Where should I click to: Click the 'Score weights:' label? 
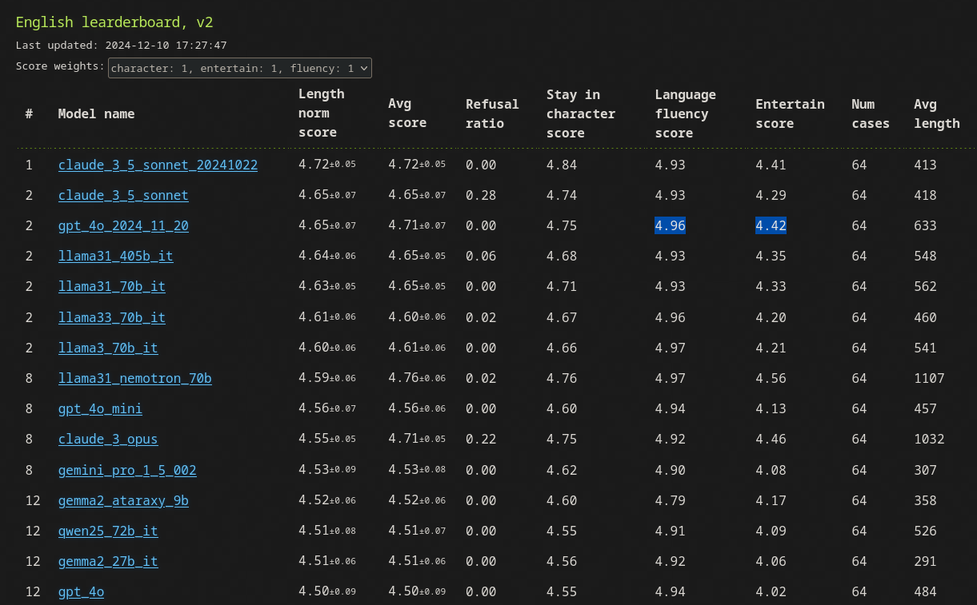click(x=60, y=66)
